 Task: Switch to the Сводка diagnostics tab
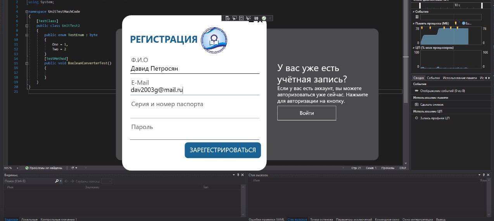[418, 78]
